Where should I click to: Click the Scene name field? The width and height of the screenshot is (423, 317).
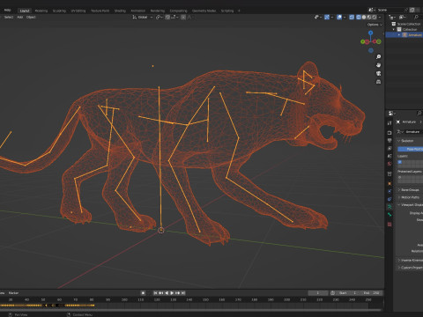pos(390,10)
